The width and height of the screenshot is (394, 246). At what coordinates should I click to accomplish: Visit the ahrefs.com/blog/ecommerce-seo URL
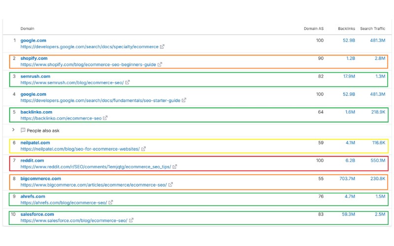point(64,203)
